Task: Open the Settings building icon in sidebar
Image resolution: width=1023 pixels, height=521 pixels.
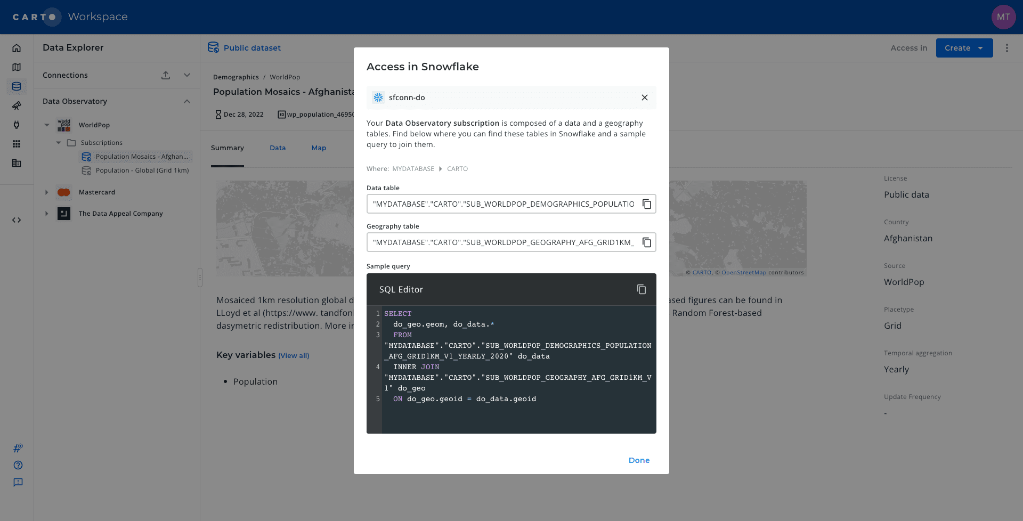Action: coord(17,163)
